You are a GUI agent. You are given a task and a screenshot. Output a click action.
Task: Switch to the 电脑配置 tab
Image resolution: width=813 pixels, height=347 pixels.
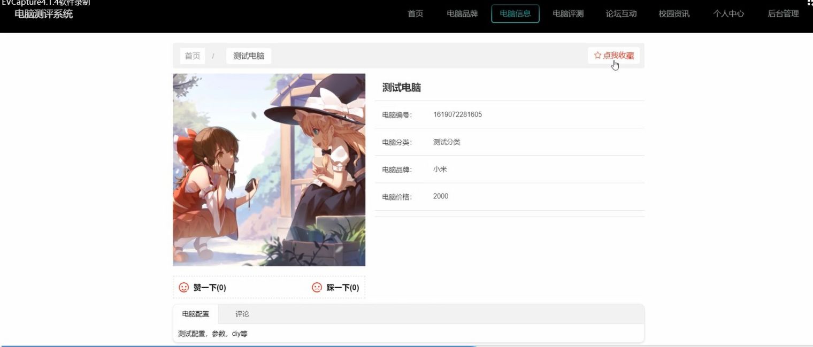(x=196, y=314)
